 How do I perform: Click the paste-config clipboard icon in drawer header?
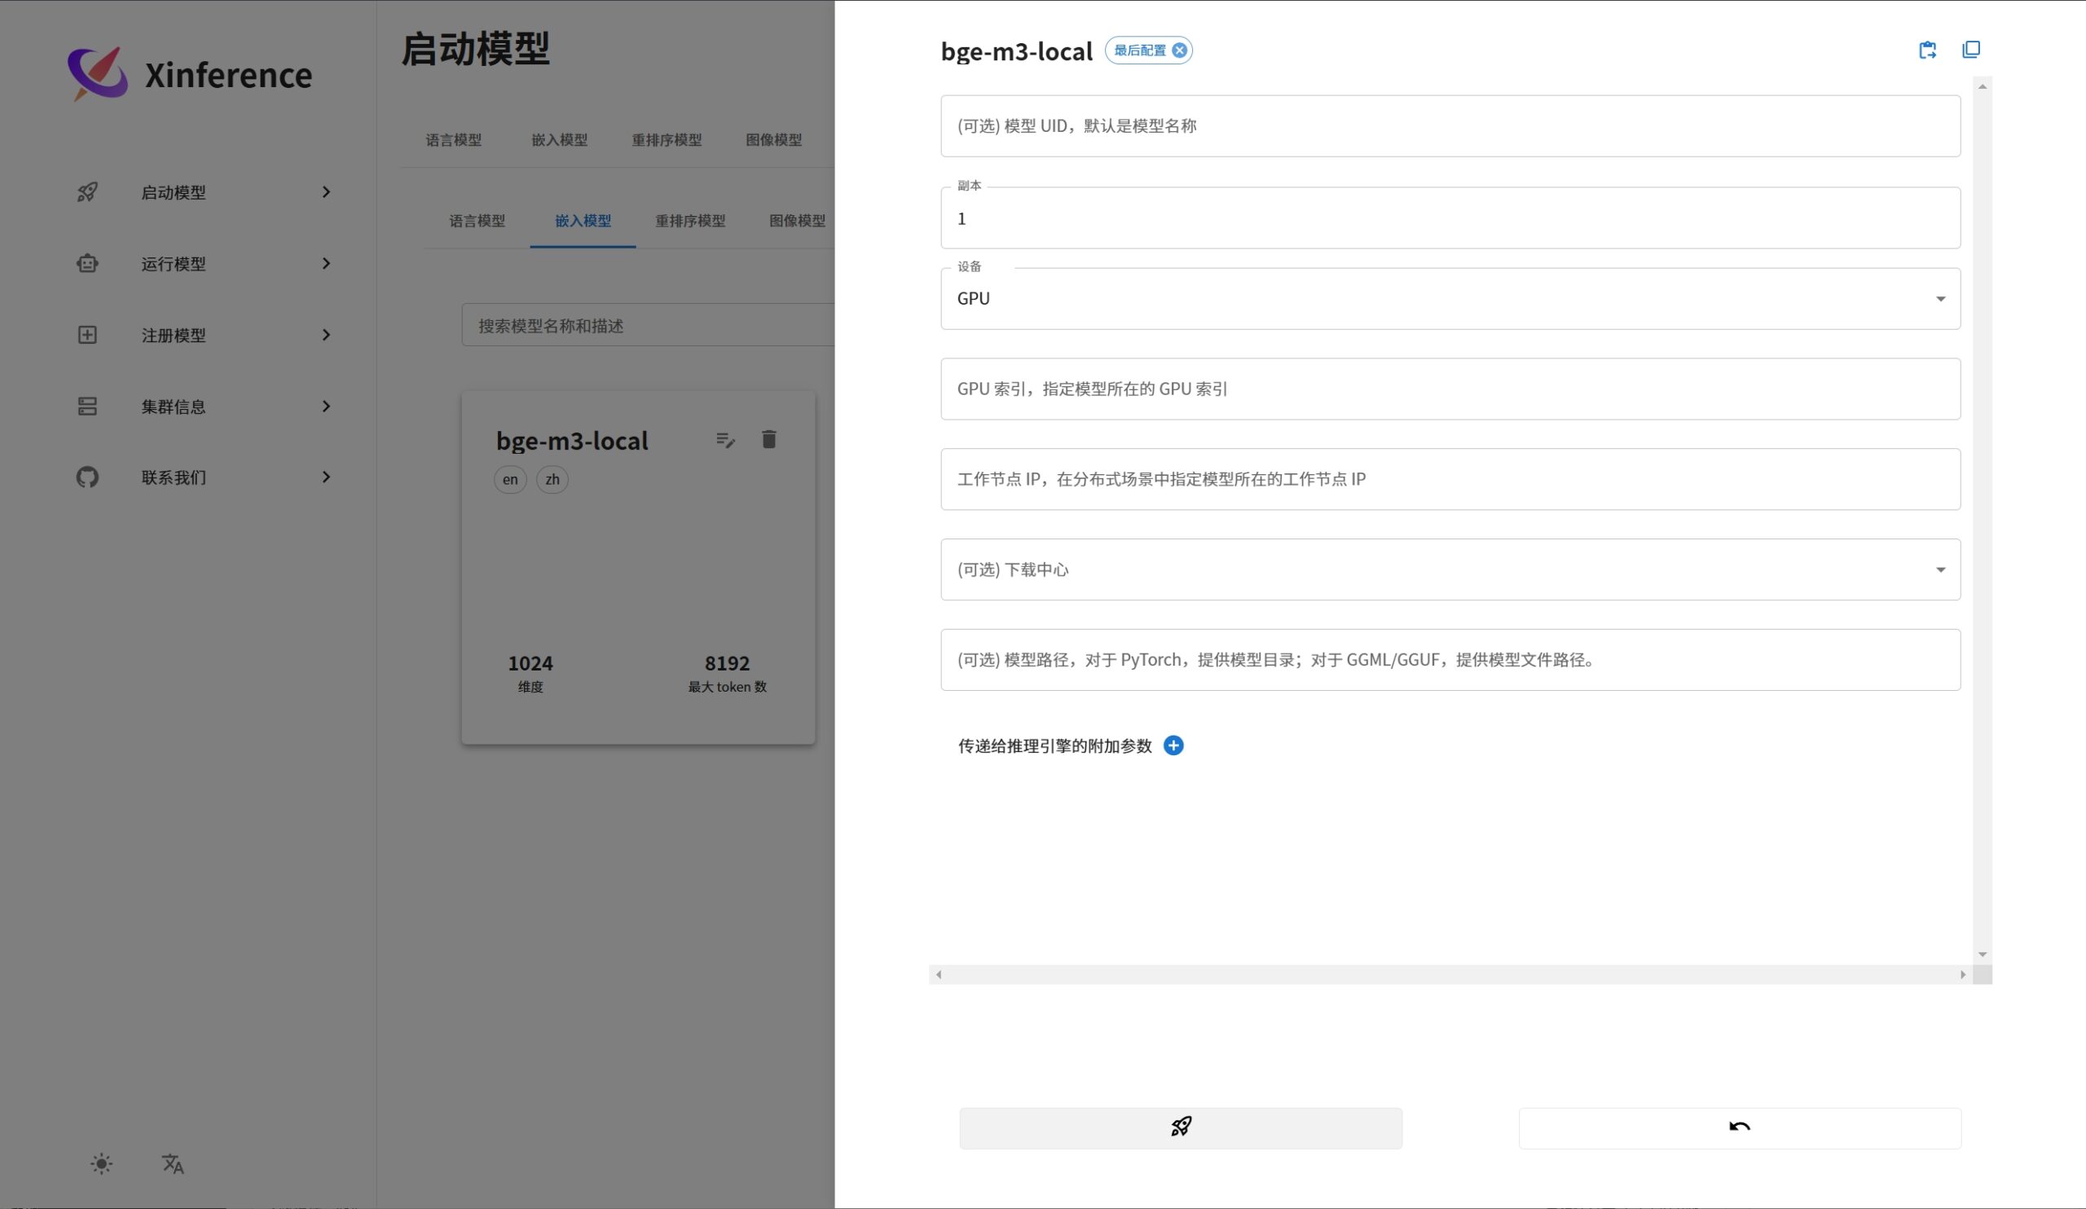(x=1927, y=50)
